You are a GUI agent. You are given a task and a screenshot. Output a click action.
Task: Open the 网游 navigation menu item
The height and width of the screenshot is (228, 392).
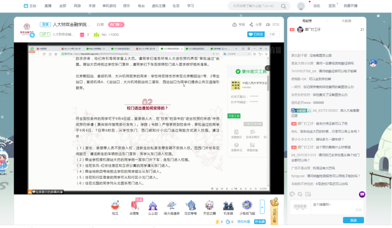78,6
